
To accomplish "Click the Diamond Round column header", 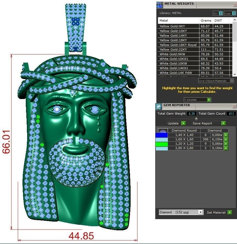I will (x=184, y=130).
